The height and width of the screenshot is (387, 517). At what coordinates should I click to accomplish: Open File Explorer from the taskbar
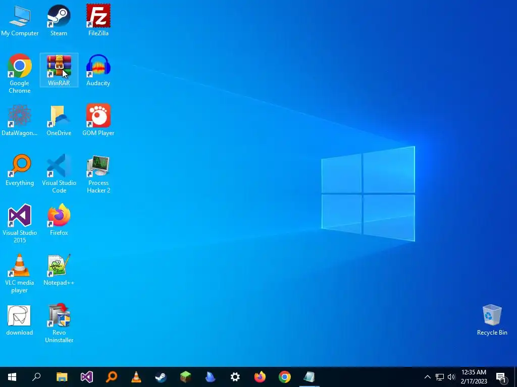coord(62,377)
